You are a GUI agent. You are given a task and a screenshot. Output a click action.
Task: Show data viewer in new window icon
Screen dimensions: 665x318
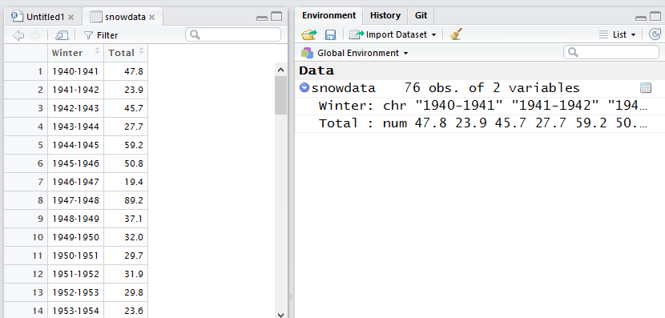[62, 35]
